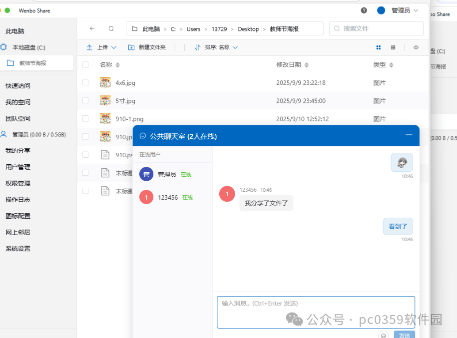Minimize the public chat room panel
Screen dimensions: 457x338
[x=409, y=135]
